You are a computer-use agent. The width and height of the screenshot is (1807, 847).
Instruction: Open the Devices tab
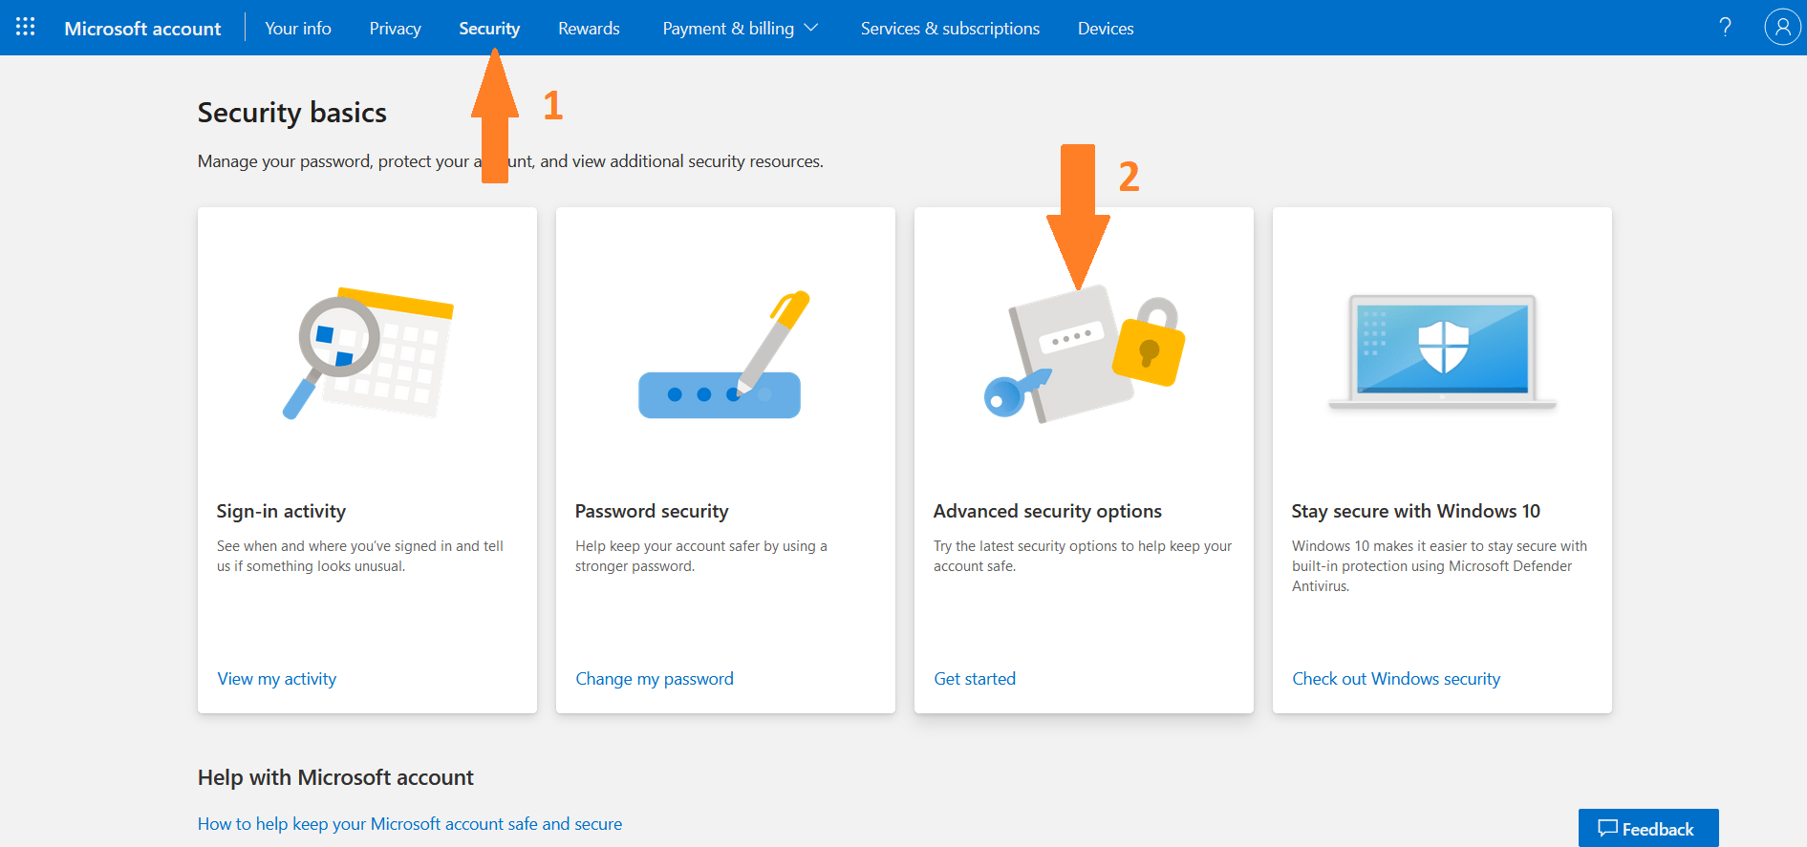coord(1106,29)
